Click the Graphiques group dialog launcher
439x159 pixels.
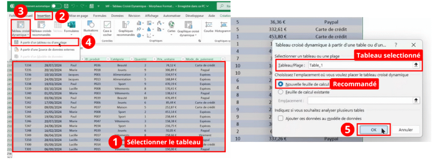pos(200,41)
